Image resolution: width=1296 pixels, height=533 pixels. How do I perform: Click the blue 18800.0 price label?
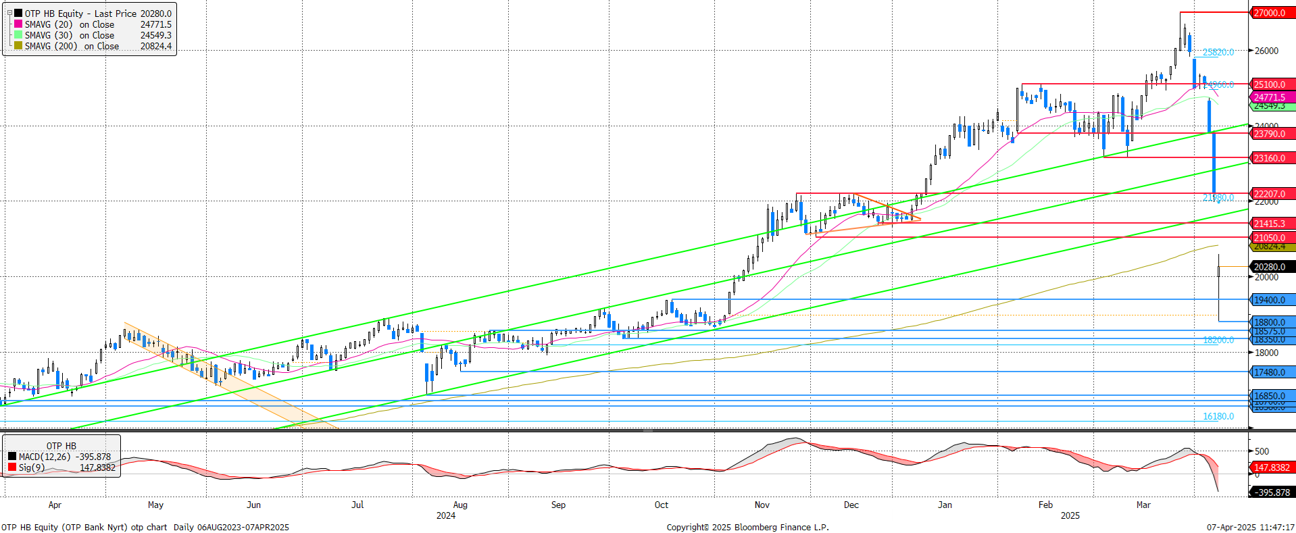[1272, 322]
